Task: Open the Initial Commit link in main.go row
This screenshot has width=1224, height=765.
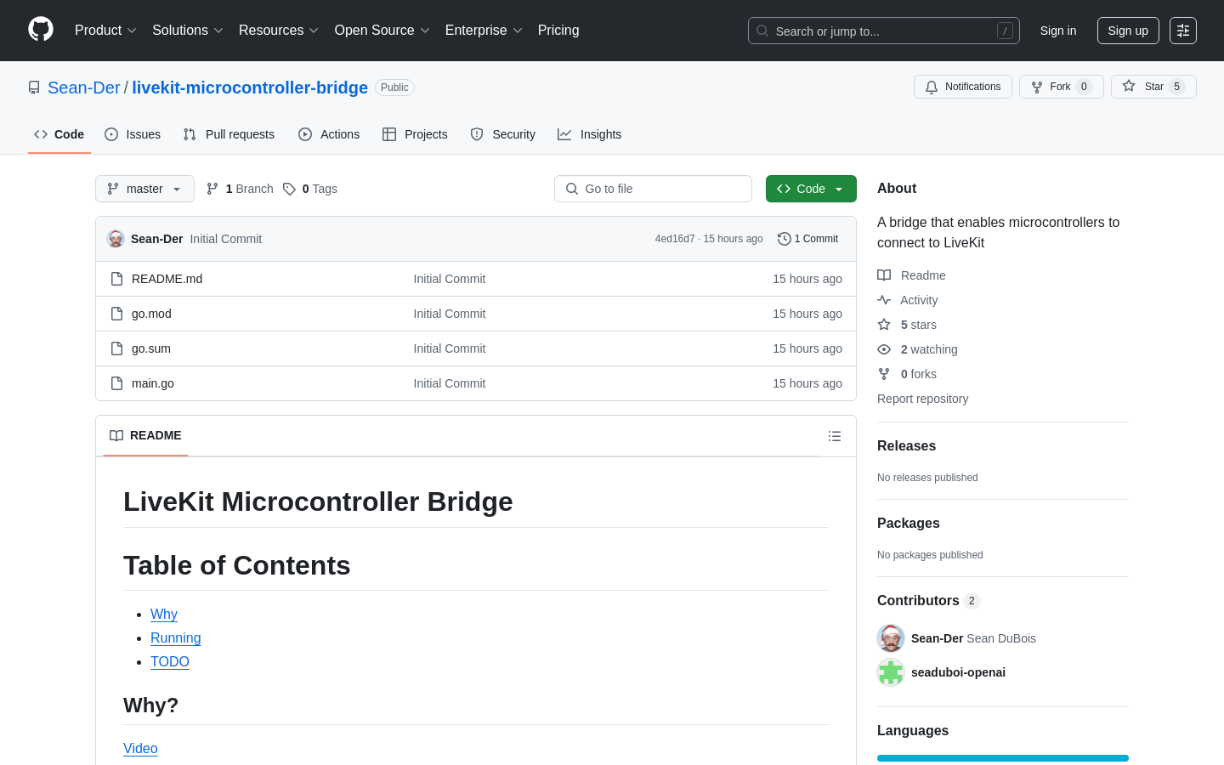Action: pyautogui.click(x=450, y=383)
